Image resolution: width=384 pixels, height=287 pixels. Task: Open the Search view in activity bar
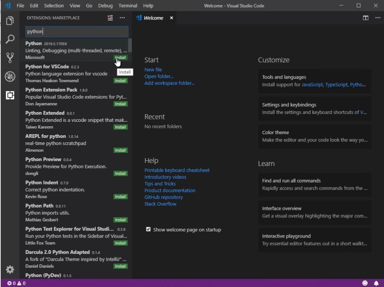[10, 39]
